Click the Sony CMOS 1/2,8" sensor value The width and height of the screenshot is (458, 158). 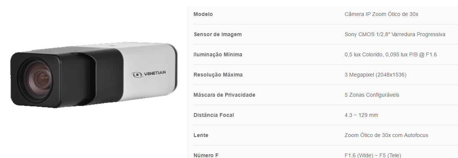[x=395, y=34]
